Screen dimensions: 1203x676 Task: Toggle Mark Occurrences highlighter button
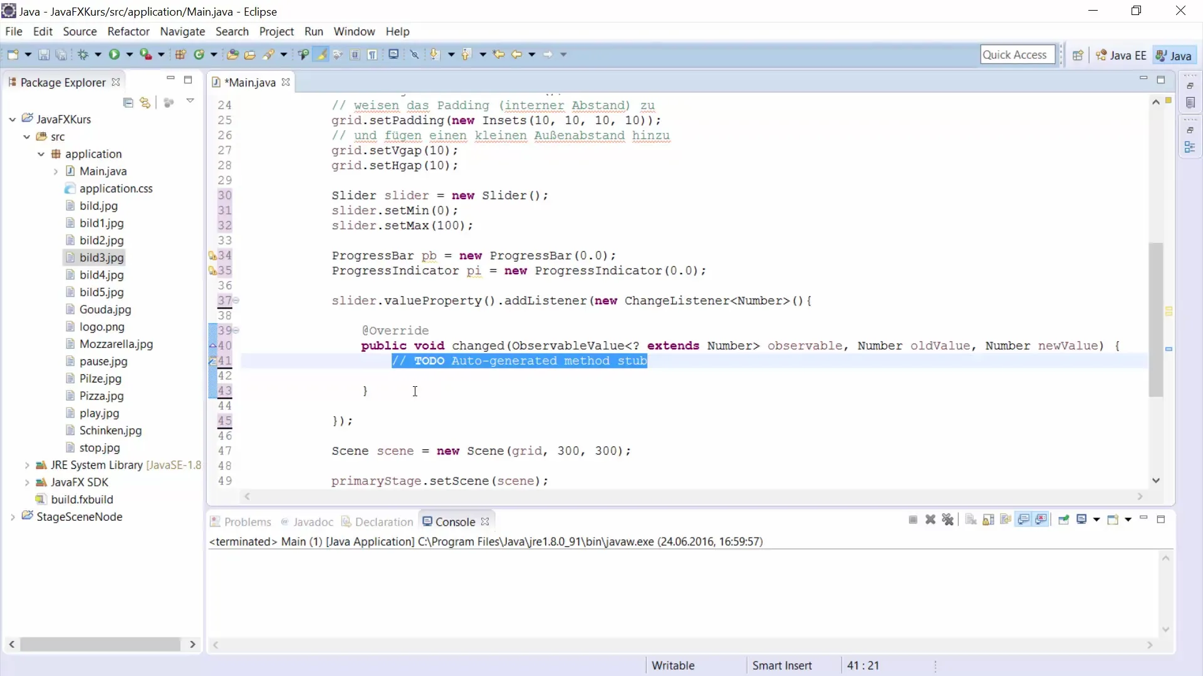[321, 55]
